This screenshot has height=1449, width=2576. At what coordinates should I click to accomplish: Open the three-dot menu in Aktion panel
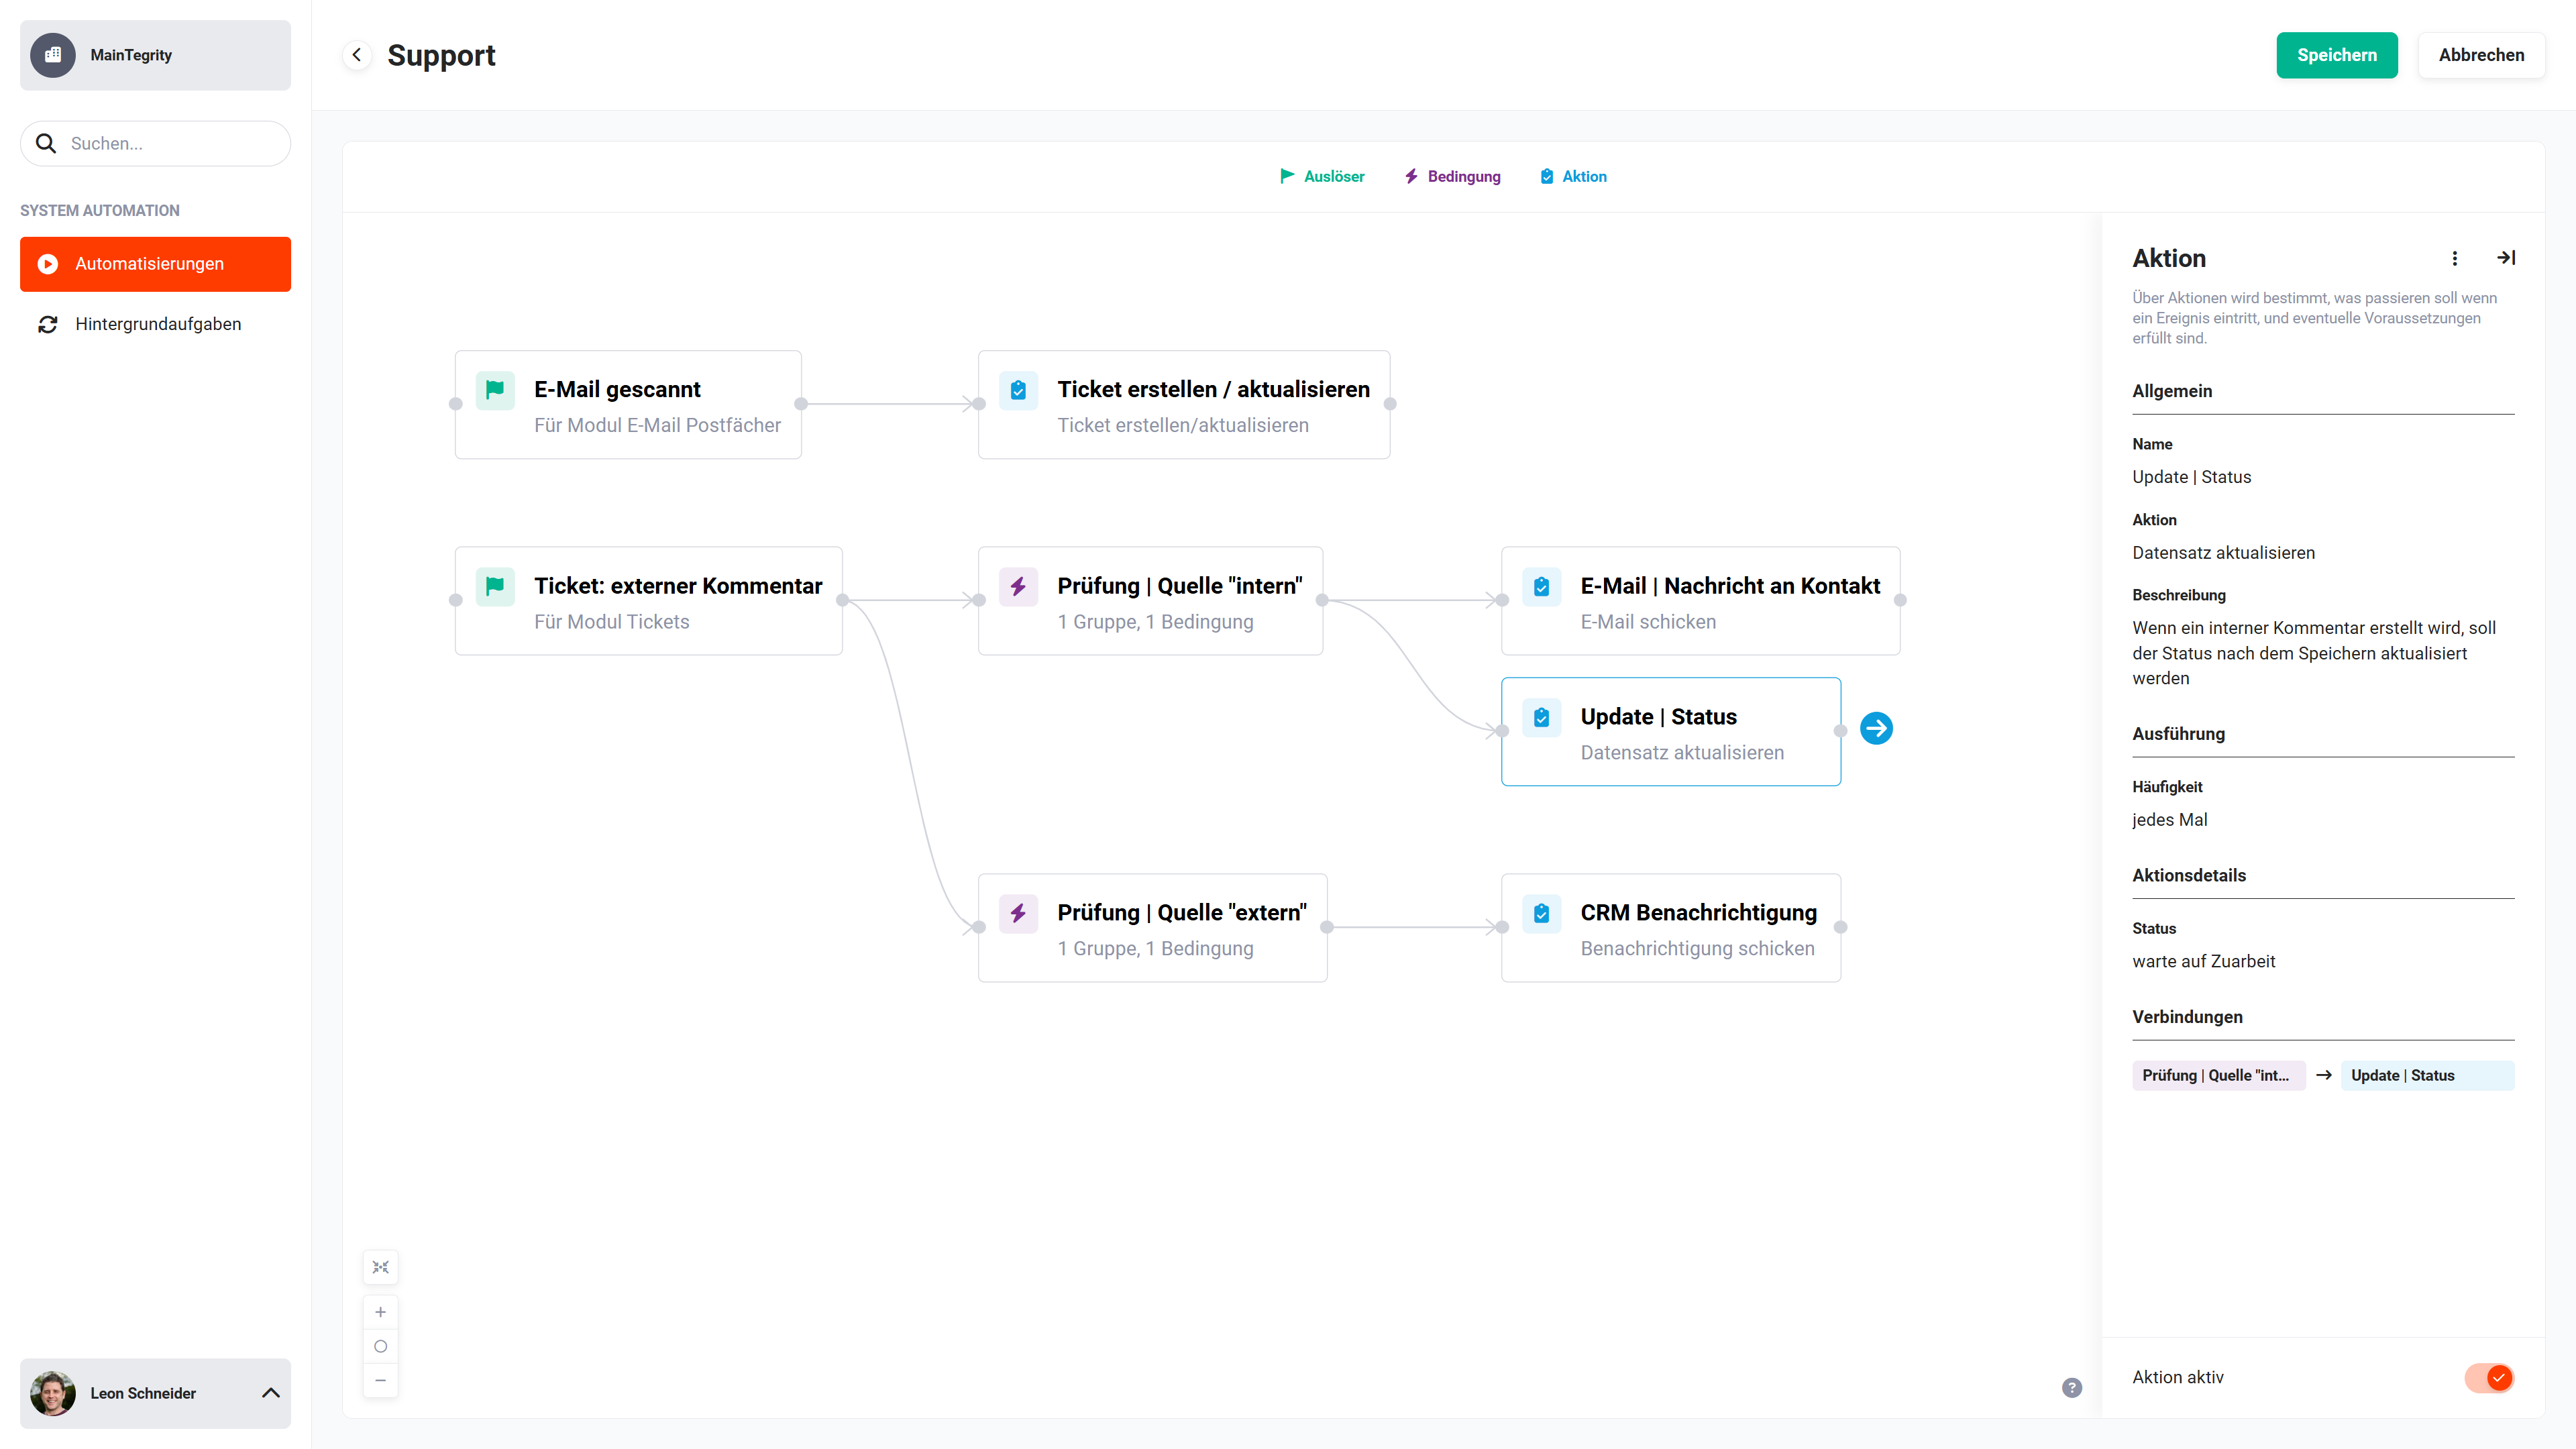point(2454,258)
